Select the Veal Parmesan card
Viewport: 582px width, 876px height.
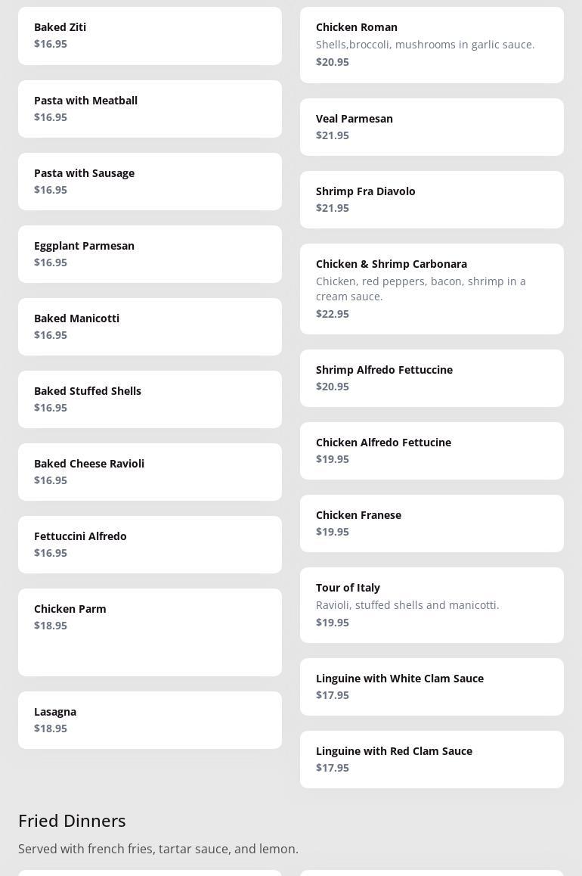(x=432, y=127)
